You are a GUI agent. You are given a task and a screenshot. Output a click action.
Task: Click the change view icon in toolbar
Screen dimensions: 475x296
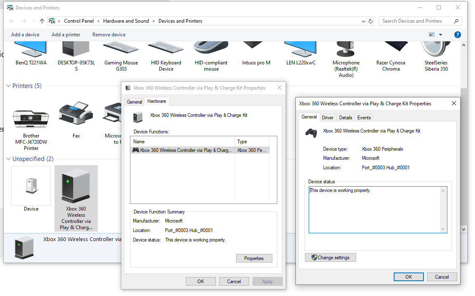point(432,35)
